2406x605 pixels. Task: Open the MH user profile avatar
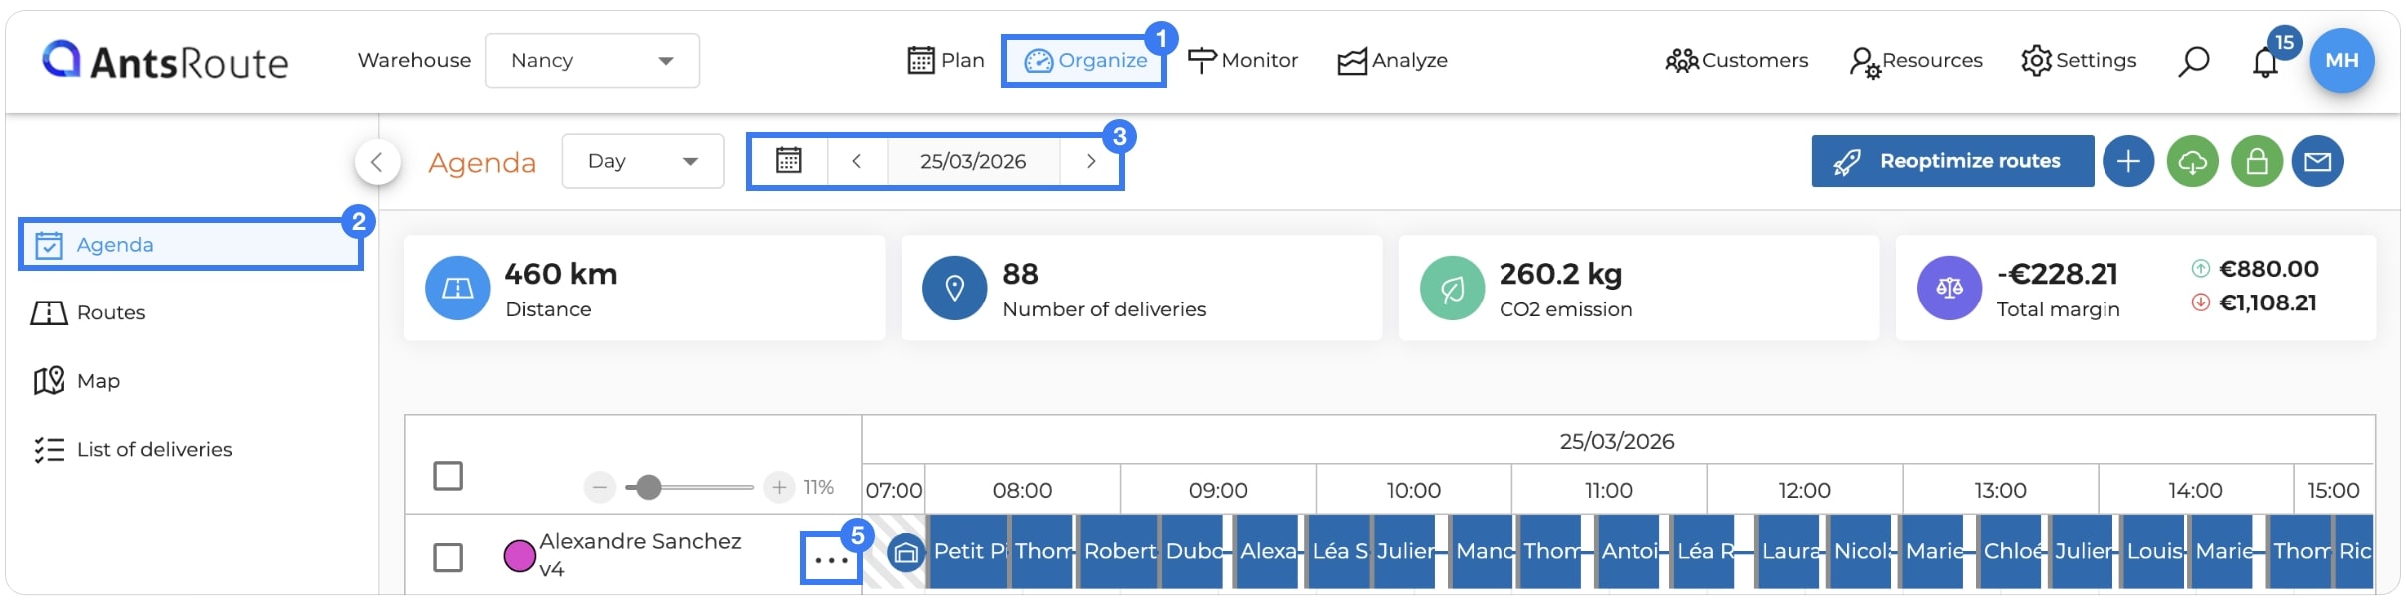[x=2341, y=60]
